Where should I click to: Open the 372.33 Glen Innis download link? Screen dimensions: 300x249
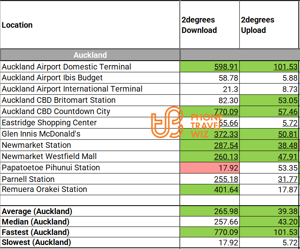pos(226,134)
